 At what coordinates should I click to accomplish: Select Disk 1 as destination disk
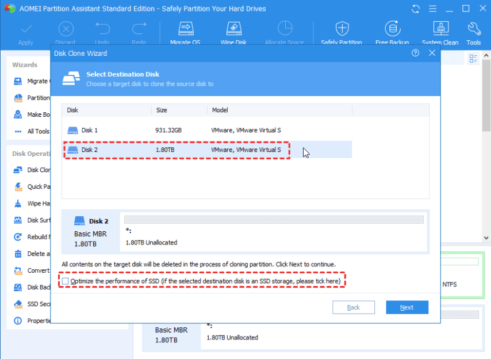(206, 130)
